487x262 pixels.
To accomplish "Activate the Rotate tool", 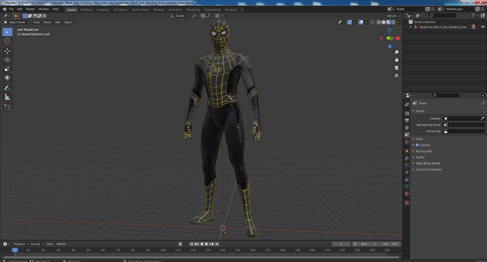I will pos(7,60).
